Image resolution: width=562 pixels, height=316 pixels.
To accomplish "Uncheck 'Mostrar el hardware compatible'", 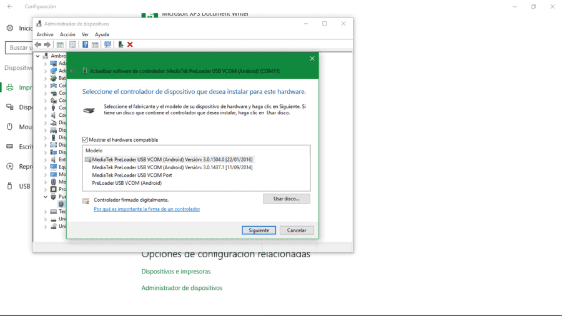I will [x=85, y=140].
